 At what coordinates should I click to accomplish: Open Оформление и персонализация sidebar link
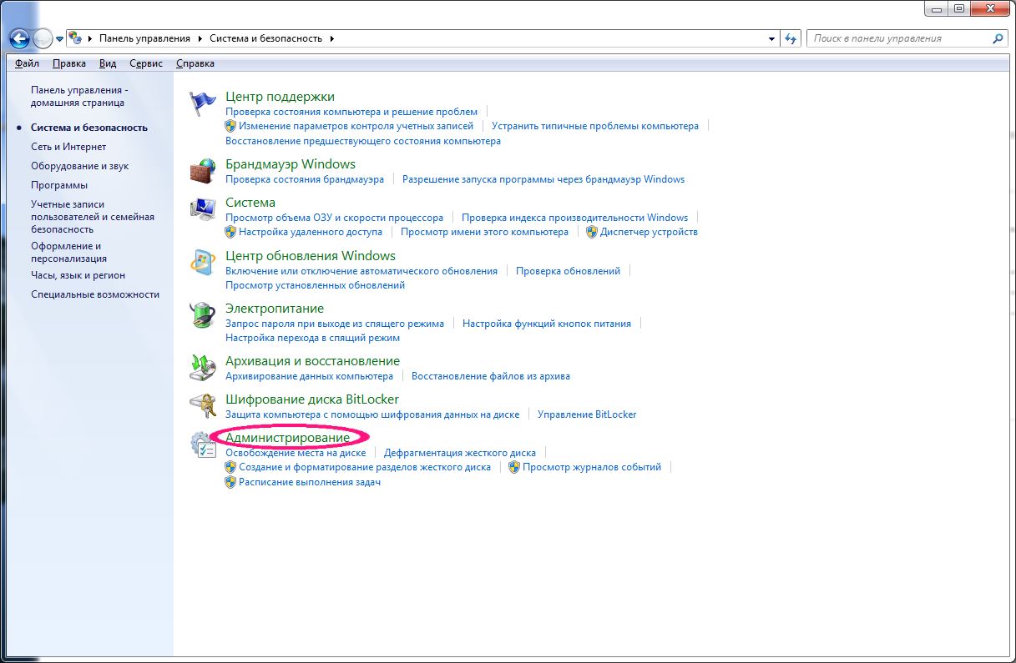[x=68, y=252]
